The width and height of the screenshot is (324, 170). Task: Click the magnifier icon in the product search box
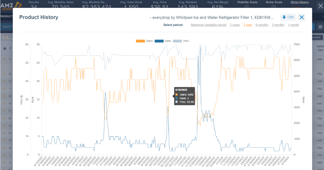coord(5,37)
